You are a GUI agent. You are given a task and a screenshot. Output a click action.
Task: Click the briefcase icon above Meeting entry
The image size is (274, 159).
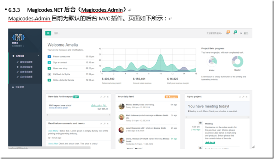click(x=201, y=123)
